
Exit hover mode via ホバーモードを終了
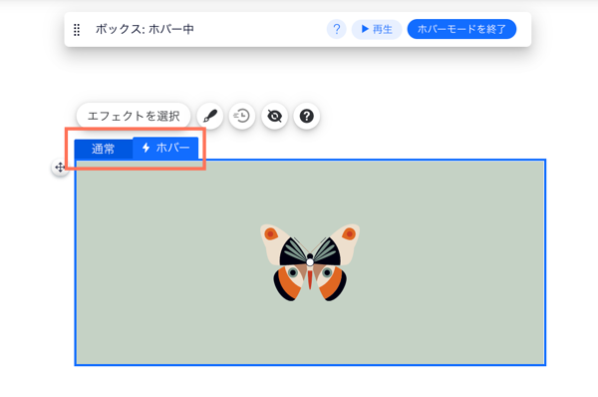(461, 29)
